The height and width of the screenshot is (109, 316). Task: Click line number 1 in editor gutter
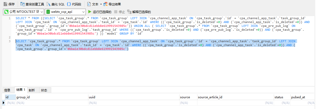click(9, 18)
